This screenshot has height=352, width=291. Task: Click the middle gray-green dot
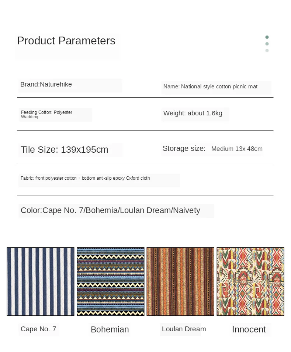267,44
